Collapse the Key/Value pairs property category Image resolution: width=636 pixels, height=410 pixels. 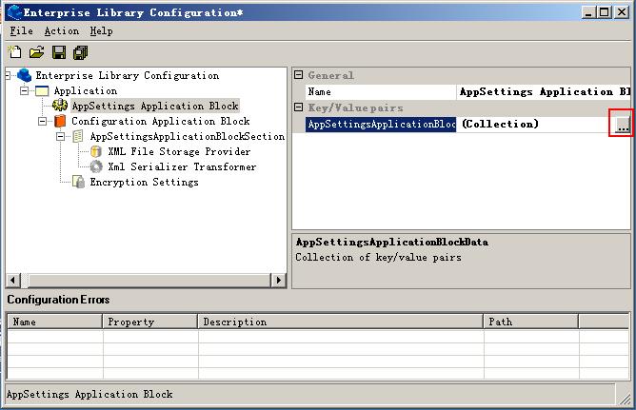tap(298, 108)
